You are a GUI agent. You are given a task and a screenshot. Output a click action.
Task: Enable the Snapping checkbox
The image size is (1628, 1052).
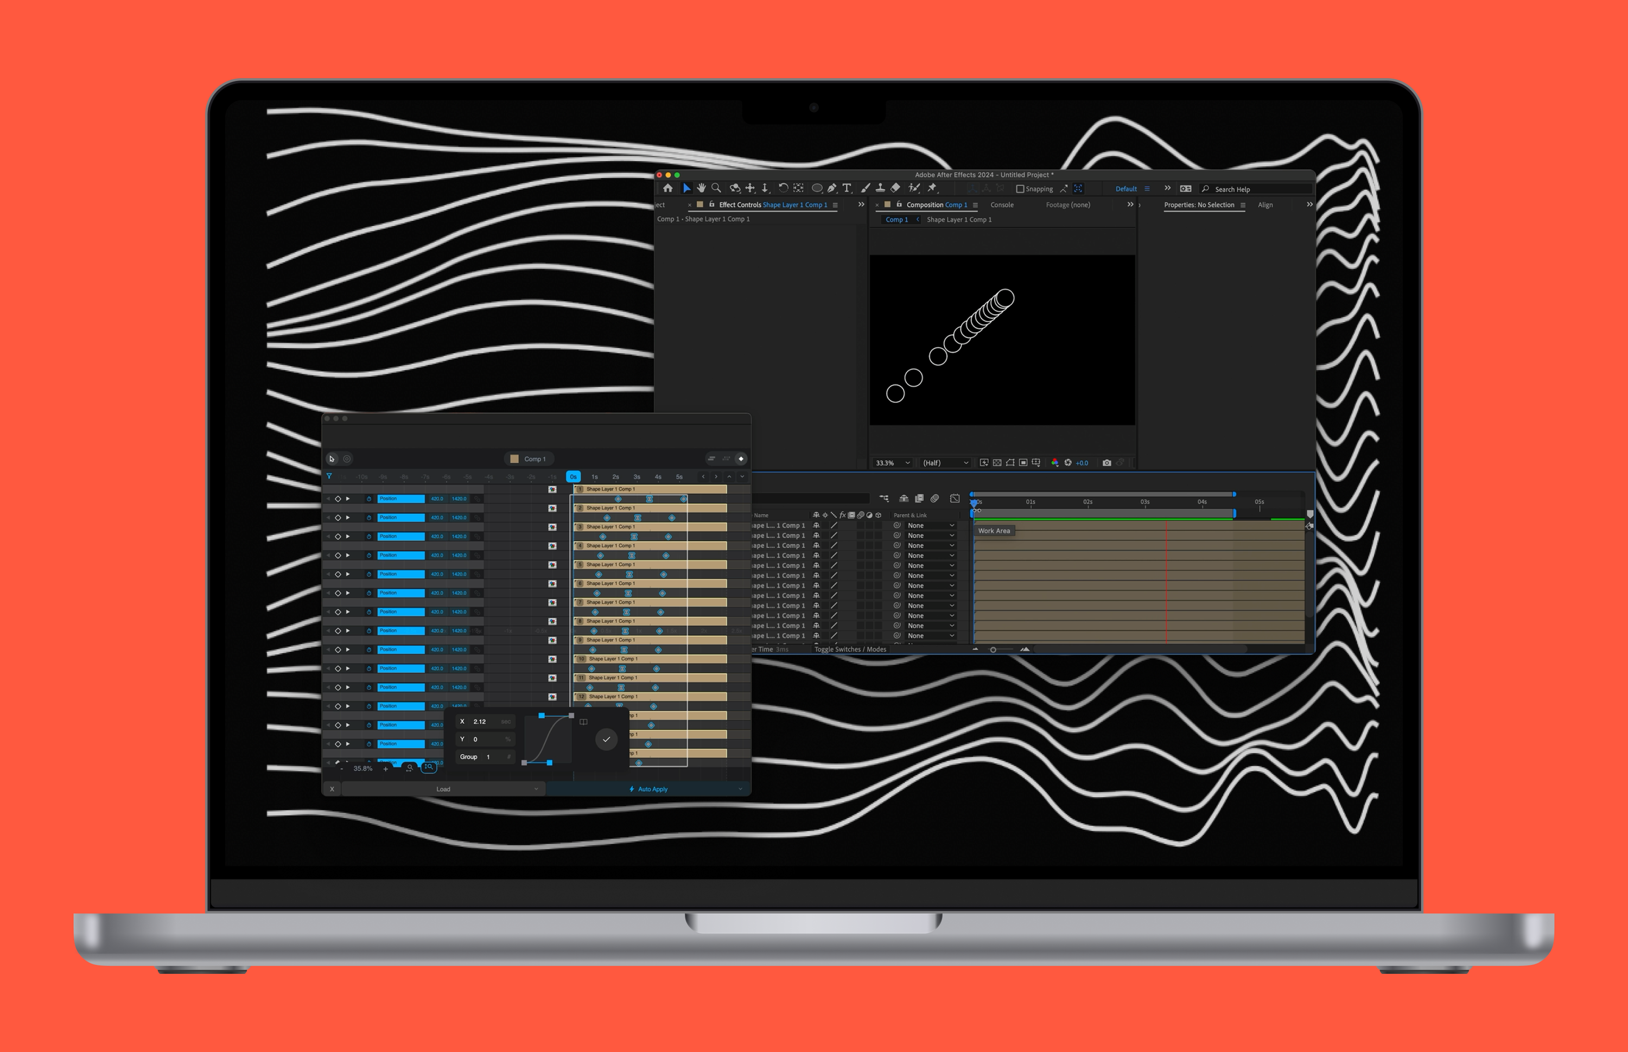click(1020, 189)
